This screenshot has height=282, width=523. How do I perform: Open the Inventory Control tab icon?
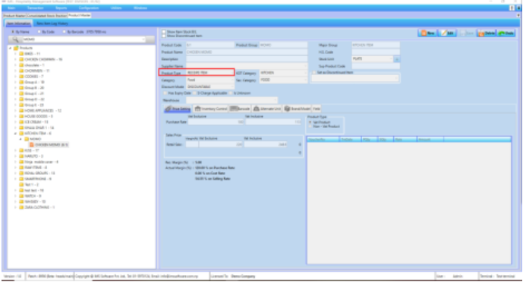click(197, 108)
